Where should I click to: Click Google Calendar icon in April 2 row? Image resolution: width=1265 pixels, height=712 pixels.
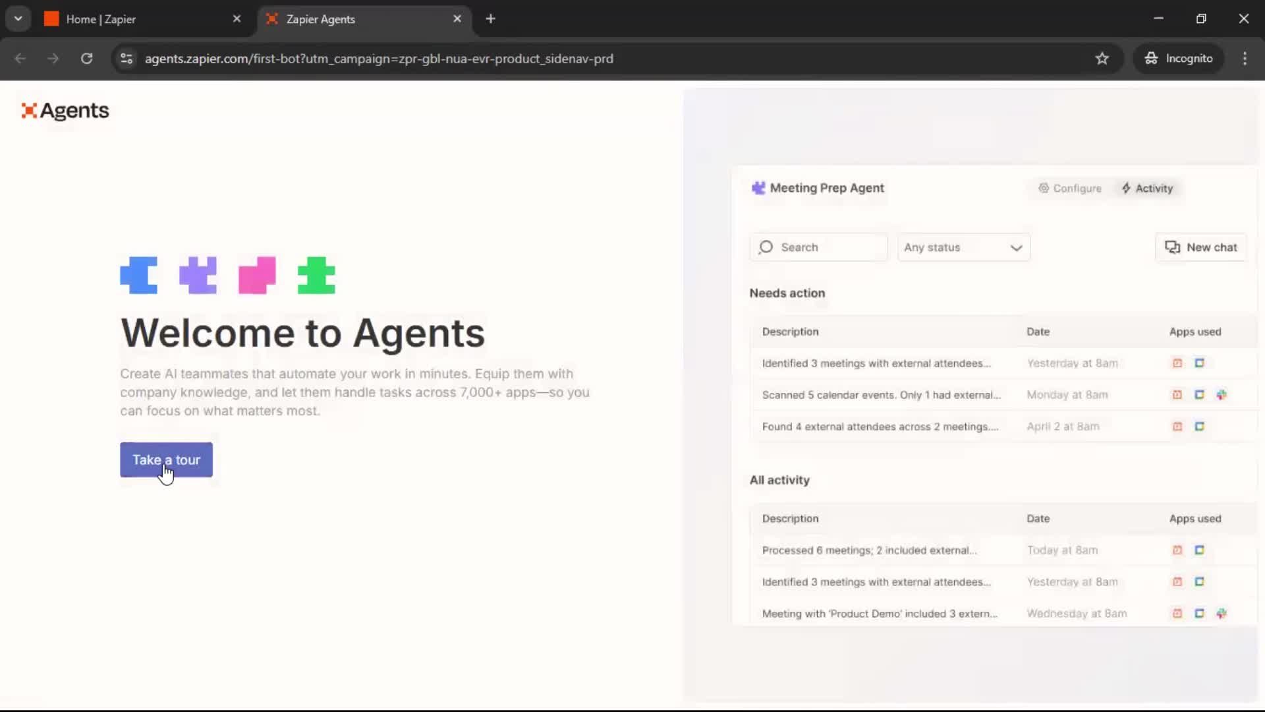coord(1199,427)
